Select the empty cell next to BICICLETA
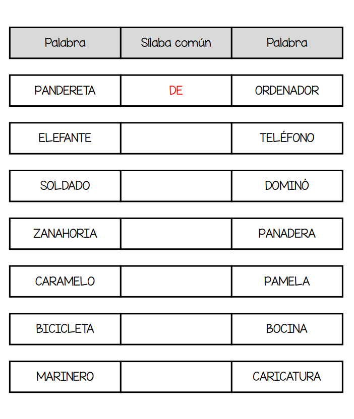 pos(176,329)
